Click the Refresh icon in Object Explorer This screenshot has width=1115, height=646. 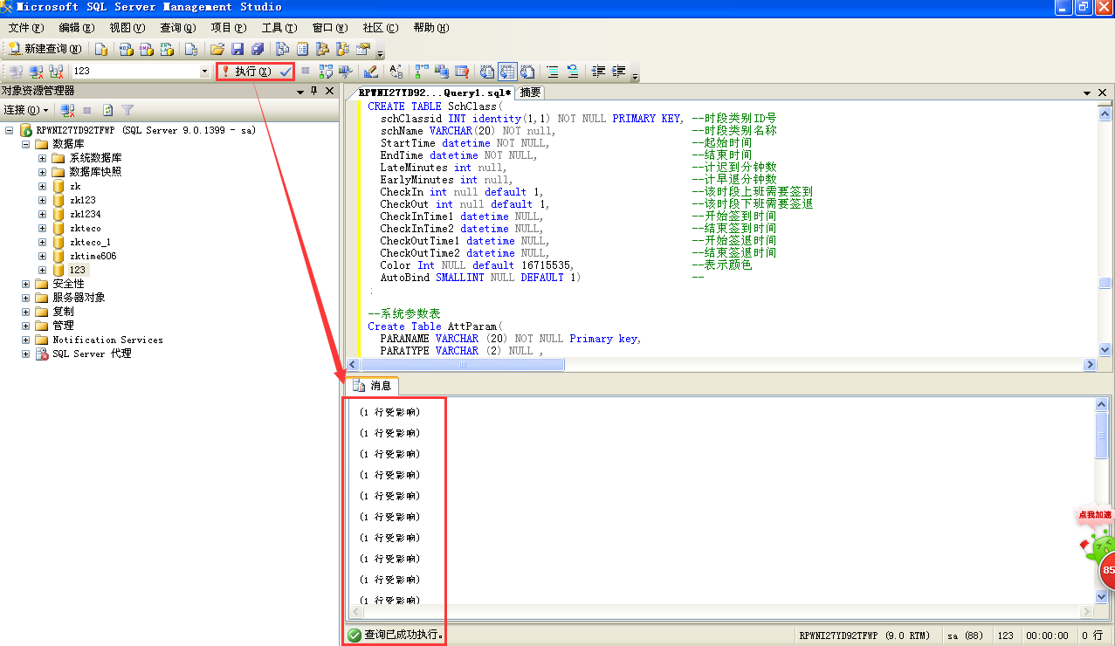click(107, 110)
